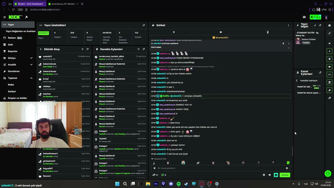Click the pin icon beside Kick logo
This screenshot has width=334, height=188.
(26, 17)
